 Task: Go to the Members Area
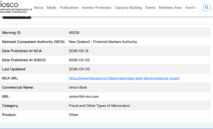click(170, 8)
